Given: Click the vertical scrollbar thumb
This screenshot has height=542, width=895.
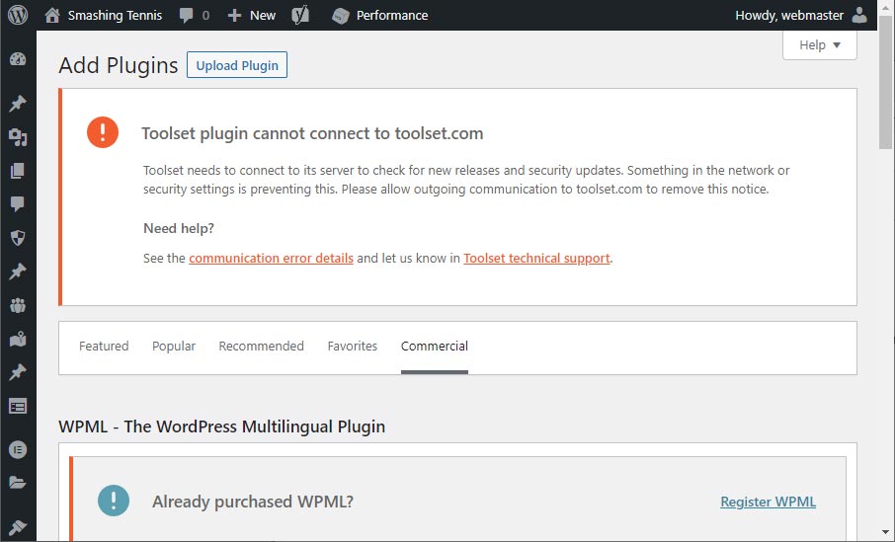Looking at the screenshot, I should click(x=886, y=83).
